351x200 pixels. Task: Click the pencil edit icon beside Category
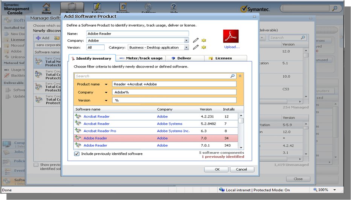(195, 47)
